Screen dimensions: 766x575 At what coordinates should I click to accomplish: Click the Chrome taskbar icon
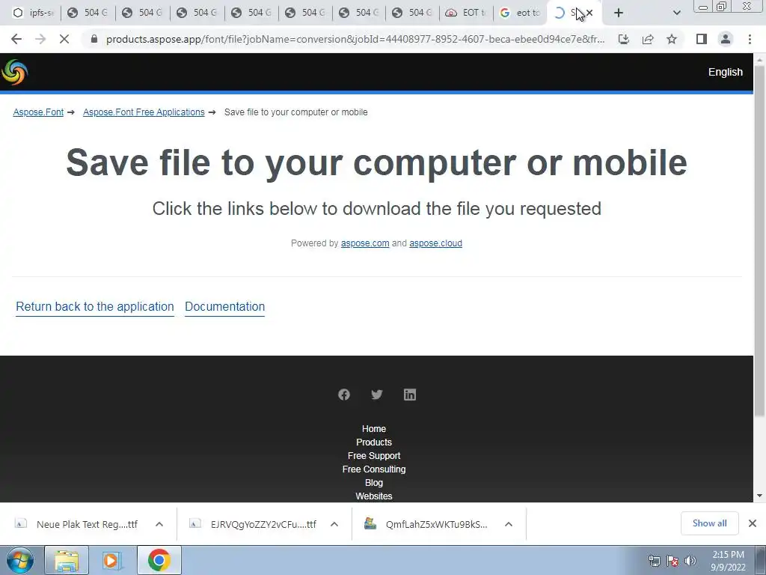[159, 560]
